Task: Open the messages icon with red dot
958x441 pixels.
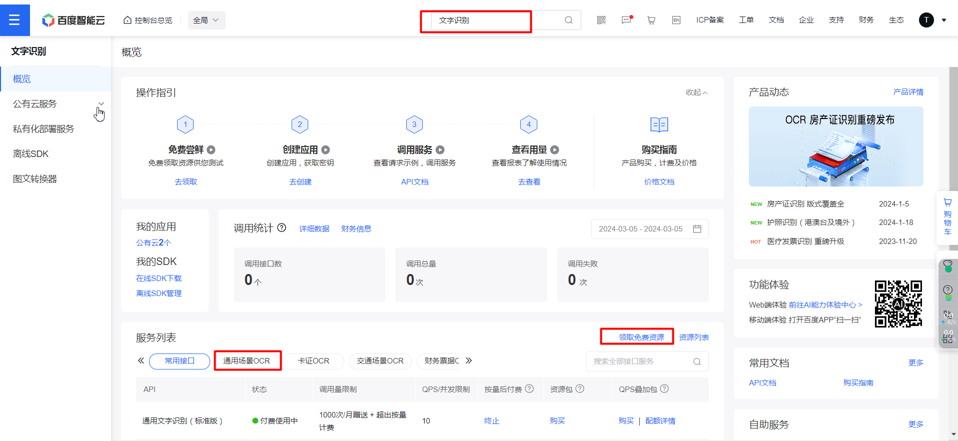Action: click(627, 20)
